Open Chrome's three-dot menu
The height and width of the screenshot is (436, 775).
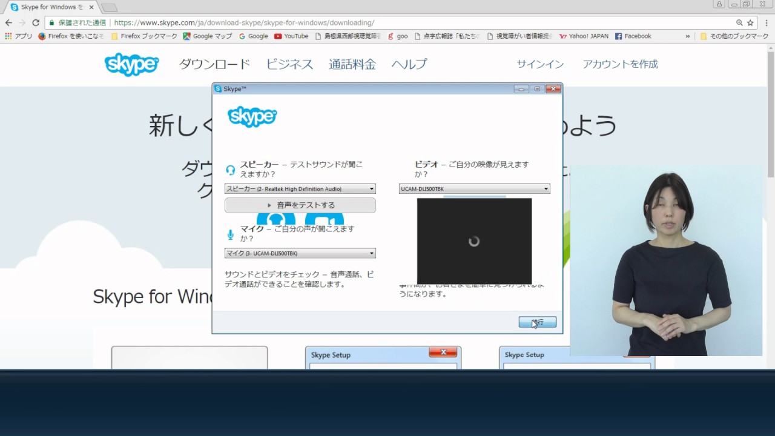pos(766,22)
